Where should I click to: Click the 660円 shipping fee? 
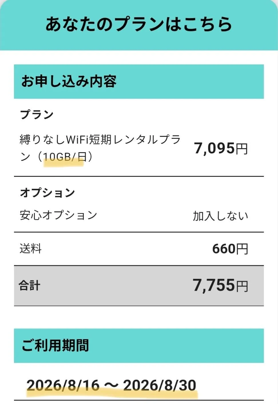(x=230, y=249)
